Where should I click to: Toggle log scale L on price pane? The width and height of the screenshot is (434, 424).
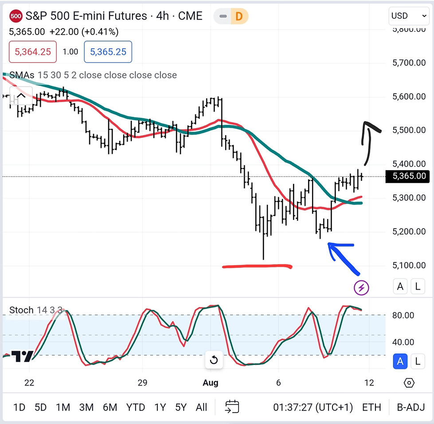(x=418, y=287)
